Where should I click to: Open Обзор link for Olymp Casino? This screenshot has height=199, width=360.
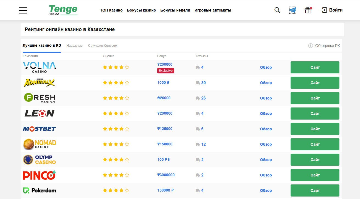266,160
